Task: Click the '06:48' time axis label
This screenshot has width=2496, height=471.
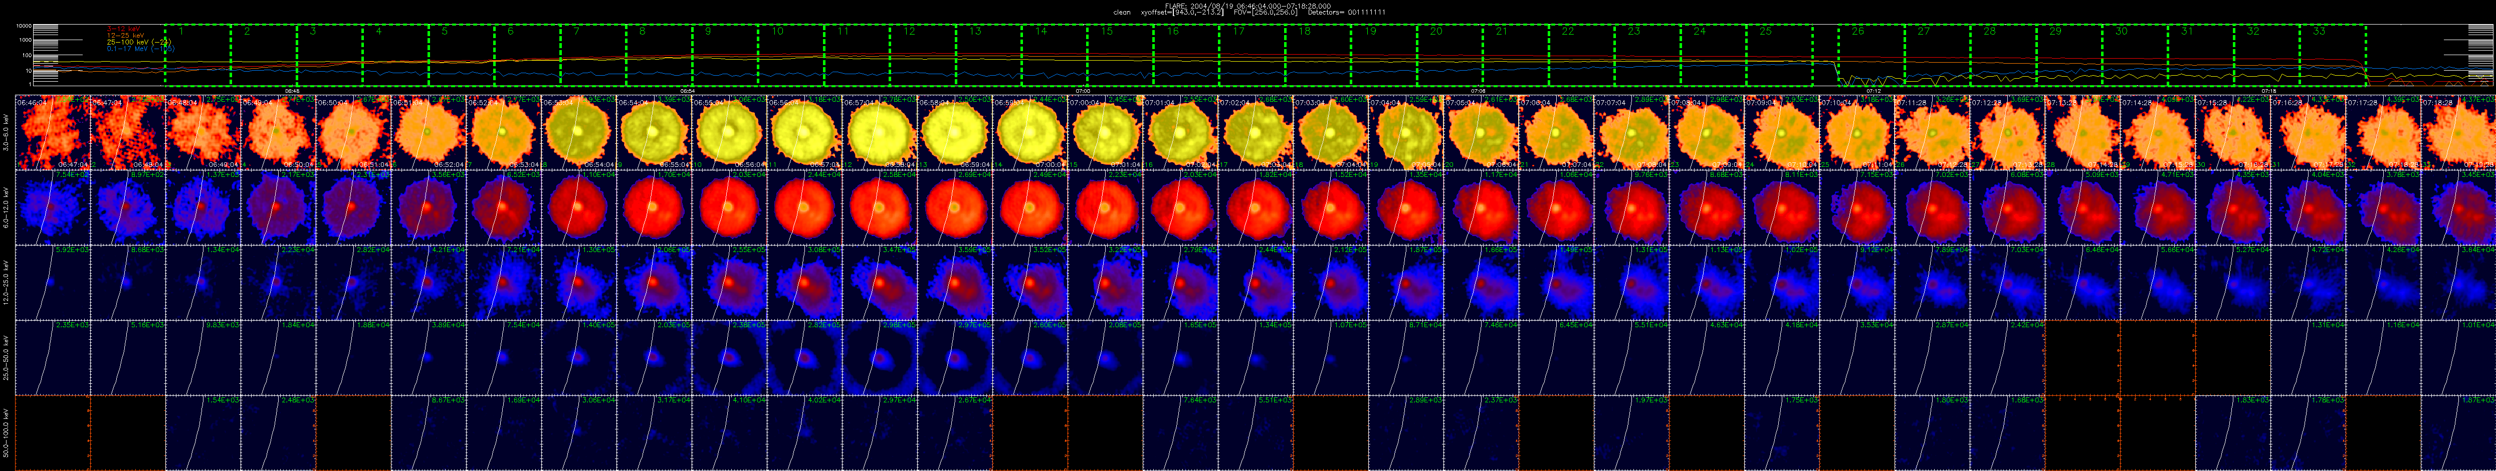Action: (292, 90)
